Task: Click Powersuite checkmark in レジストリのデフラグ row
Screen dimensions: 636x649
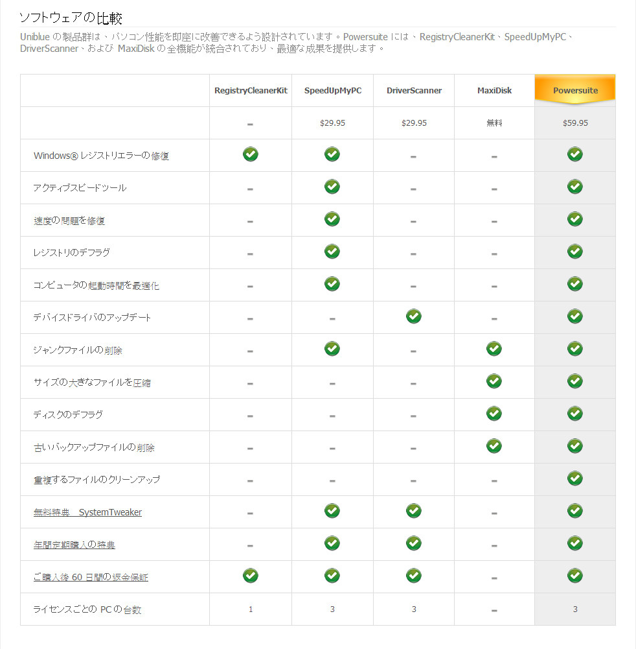Action: coord(575,252)
